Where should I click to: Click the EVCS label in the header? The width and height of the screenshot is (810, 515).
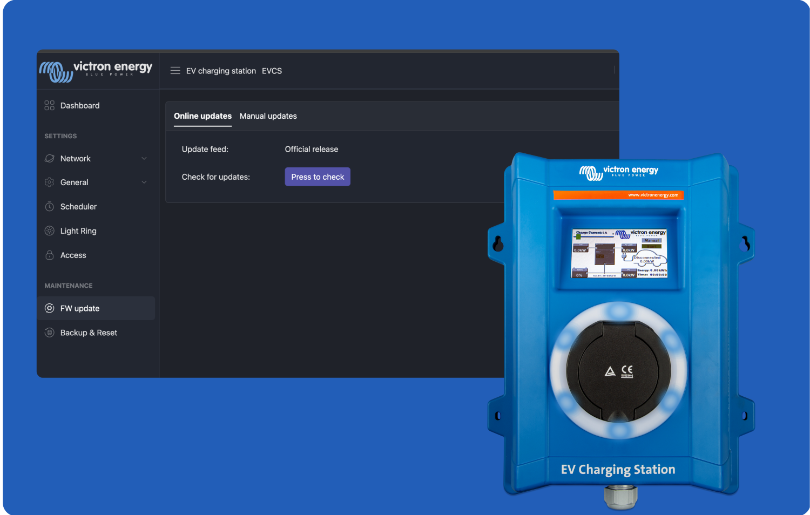[x=272, y=71]
